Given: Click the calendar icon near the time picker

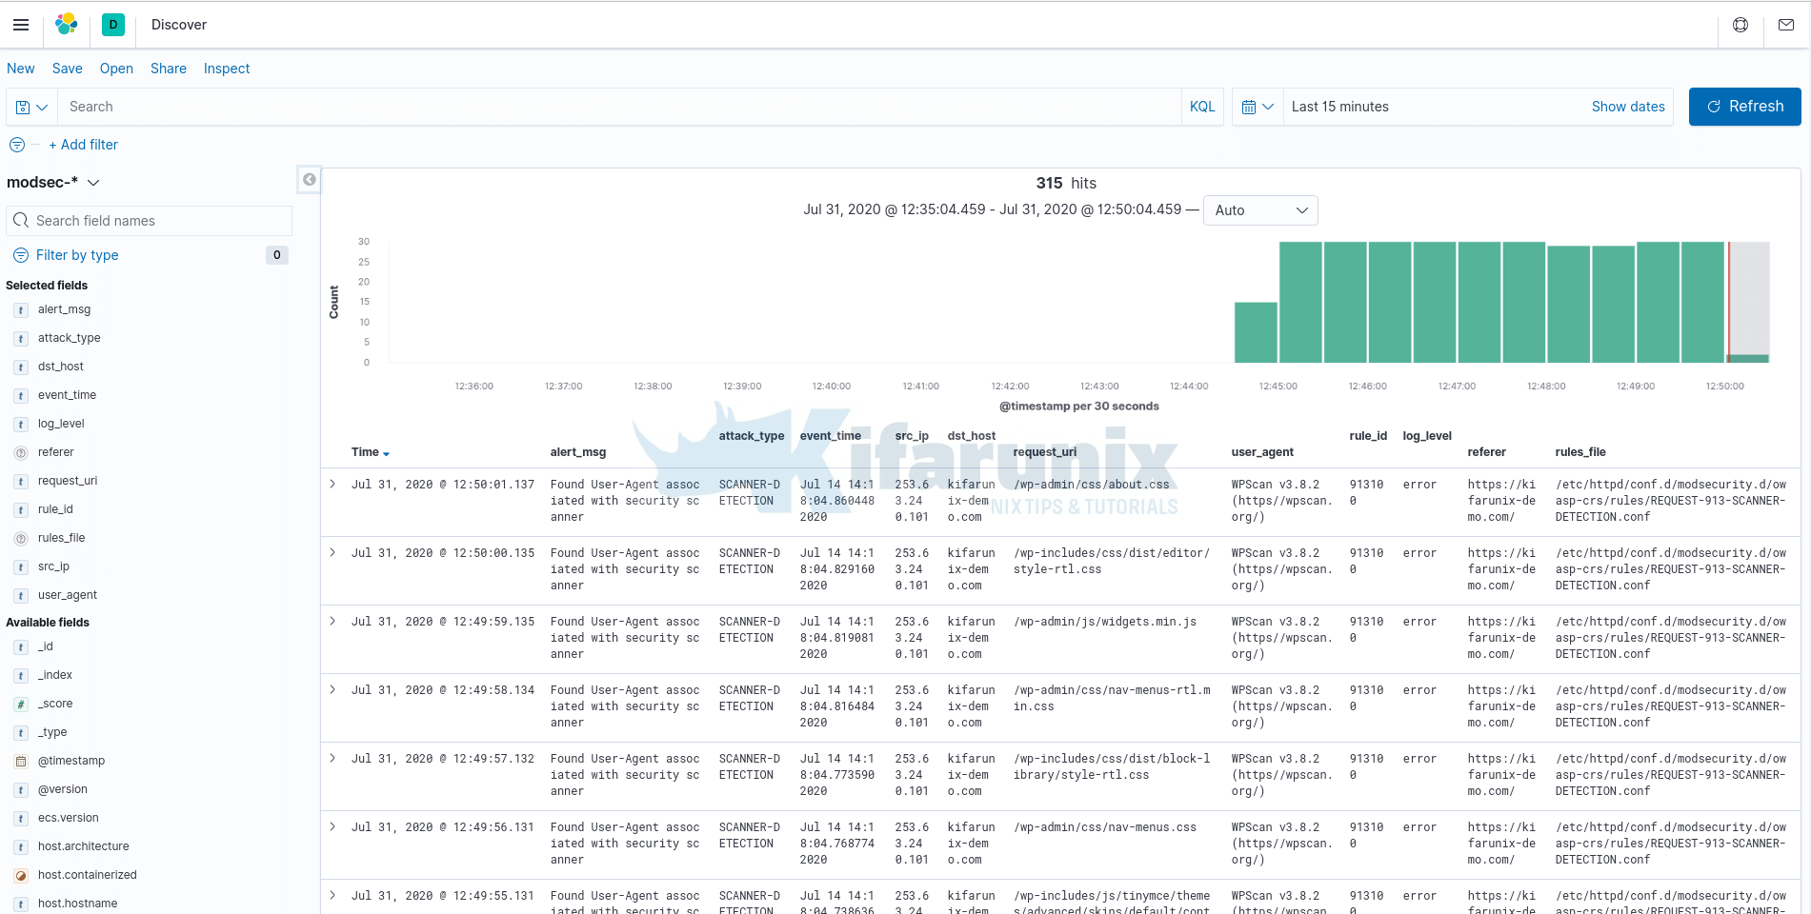Looking at the screenshot, I should [1252, 107].
